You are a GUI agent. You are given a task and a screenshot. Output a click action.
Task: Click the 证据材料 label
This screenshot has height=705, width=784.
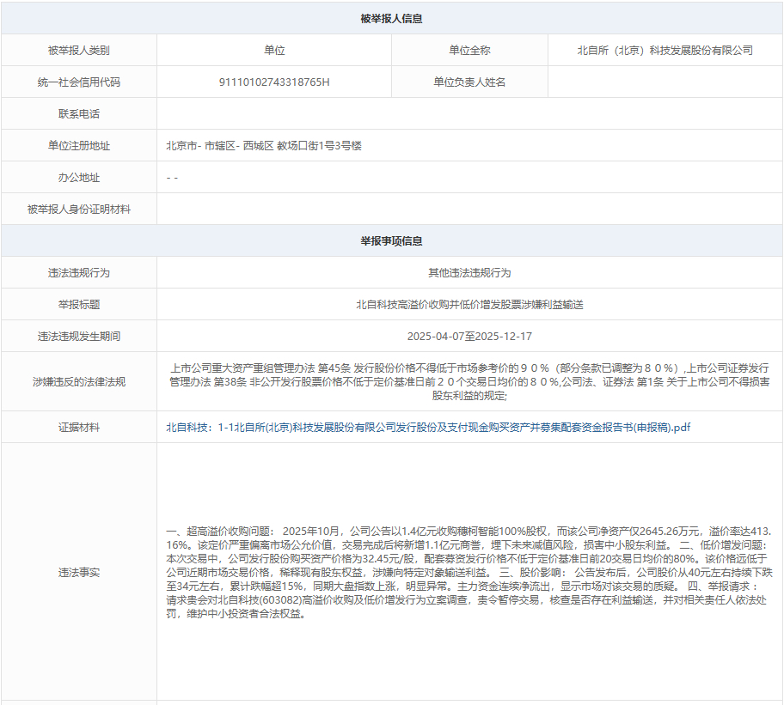pyautogui.click(x=79, y=428)
